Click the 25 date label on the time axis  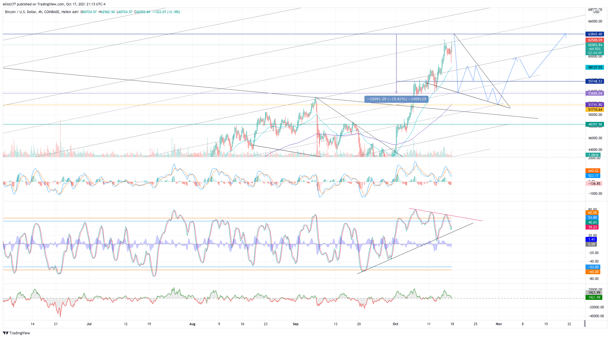click(475, 324)
